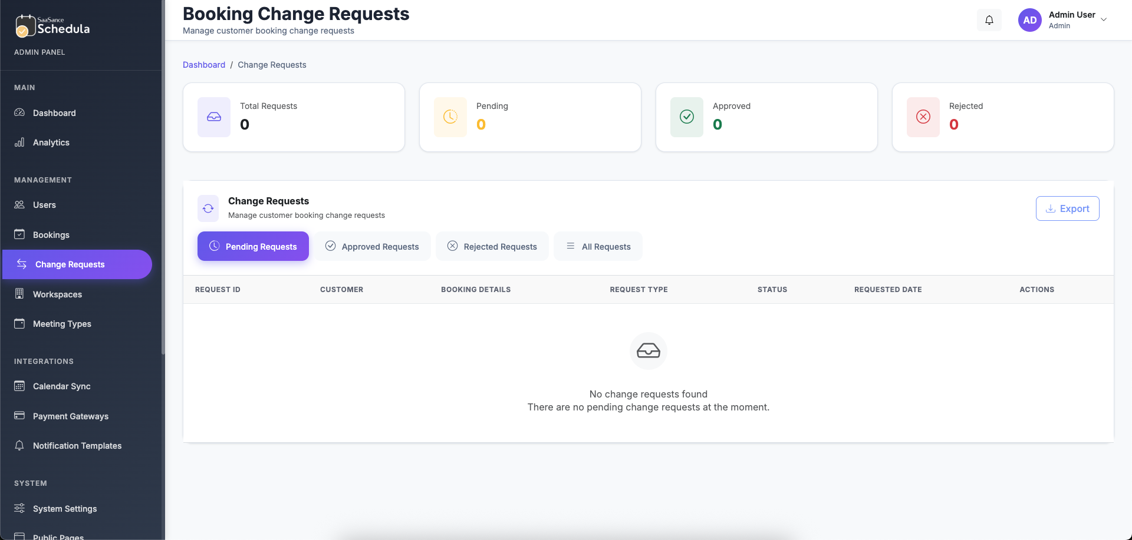Click the Users icon under Management
The image size is (1132, 540).
click(x=19, y=205)
